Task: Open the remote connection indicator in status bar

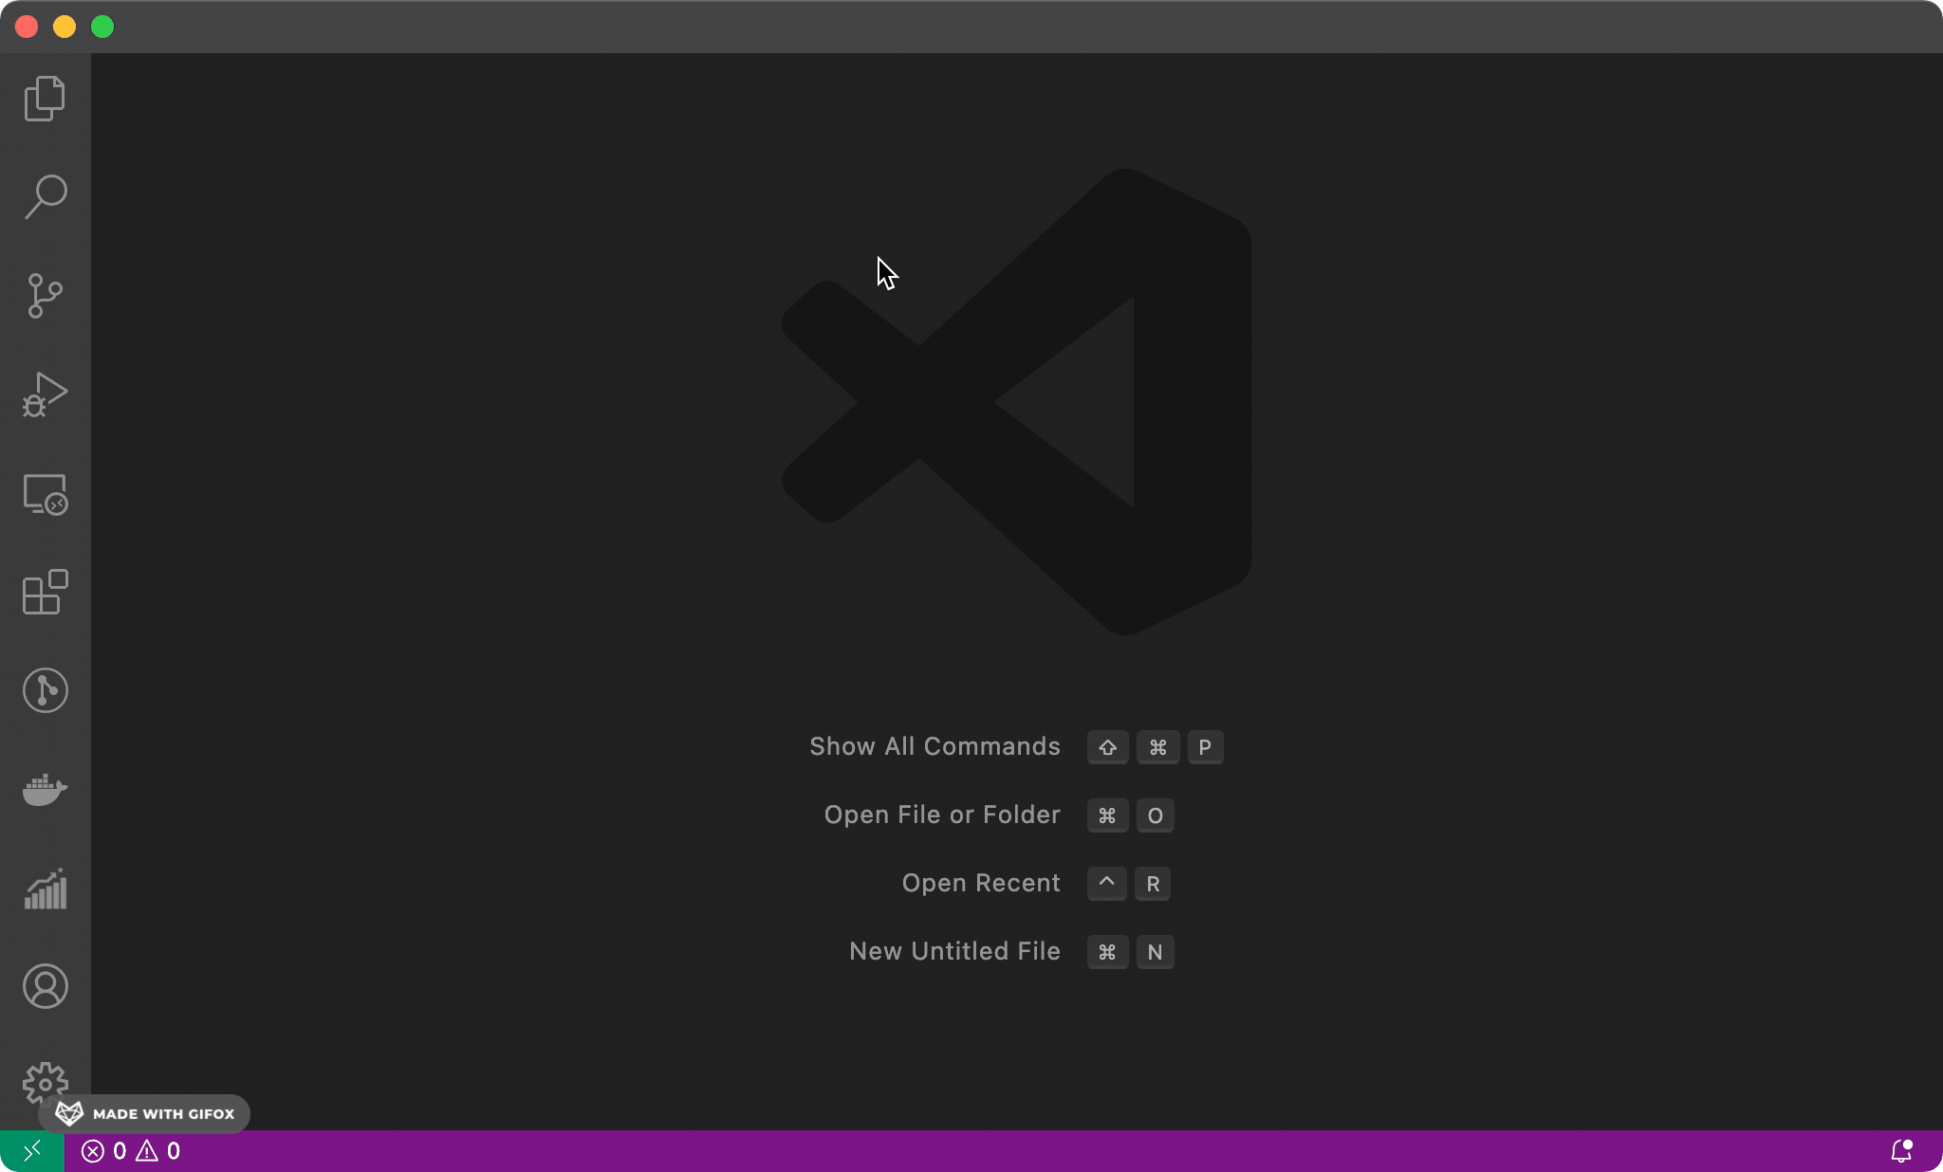Action: (x=29, y=1150)
